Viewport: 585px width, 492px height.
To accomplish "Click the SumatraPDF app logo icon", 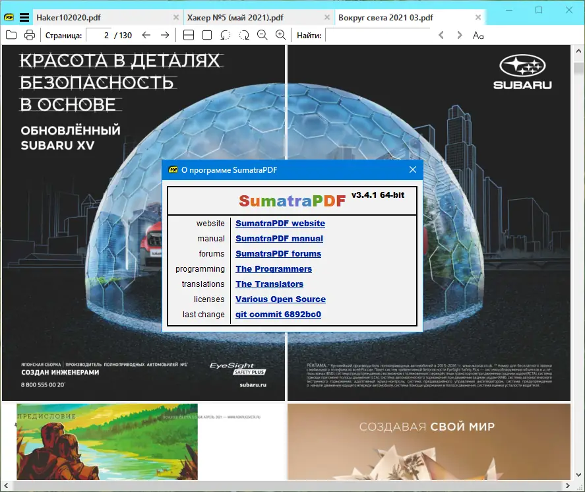I will point(9,17).
